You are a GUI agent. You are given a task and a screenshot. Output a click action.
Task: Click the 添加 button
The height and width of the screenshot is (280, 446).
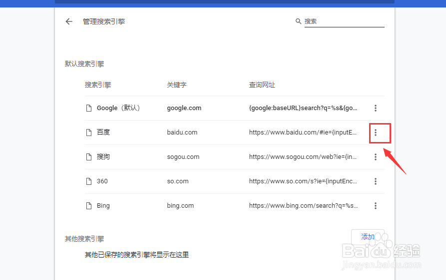tap(368, 237)
